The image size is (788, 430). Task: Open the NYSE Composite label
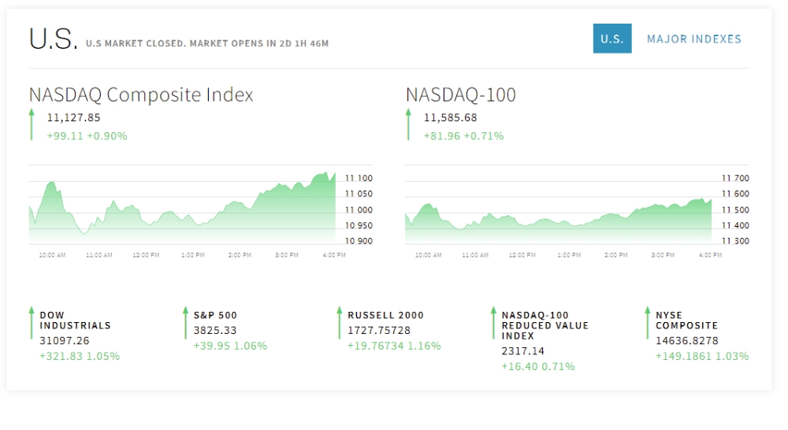pos(686,320)
